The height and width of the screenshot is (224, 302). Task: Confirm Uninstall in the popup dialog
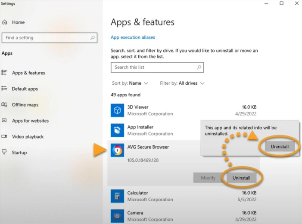click(x=280, y=147)
